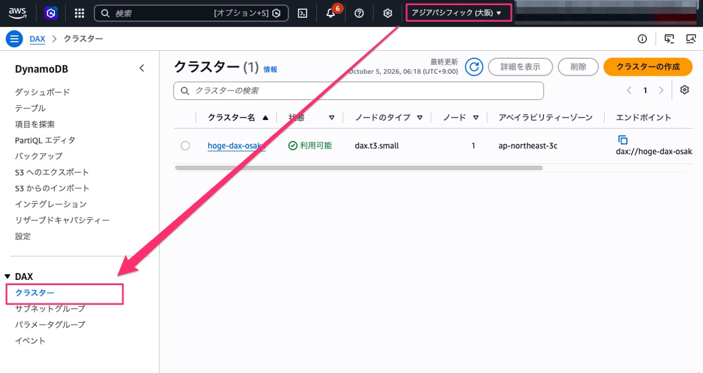Image resolution: width=703 pixels, height=373 pixels.
Task: Sort by クラスター名 column header
Action: [x=238, y=117]
